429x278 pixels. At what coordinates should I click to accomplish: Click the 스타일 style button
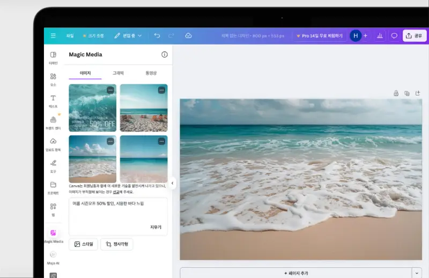pyautogui.click(x=83, y=244)
